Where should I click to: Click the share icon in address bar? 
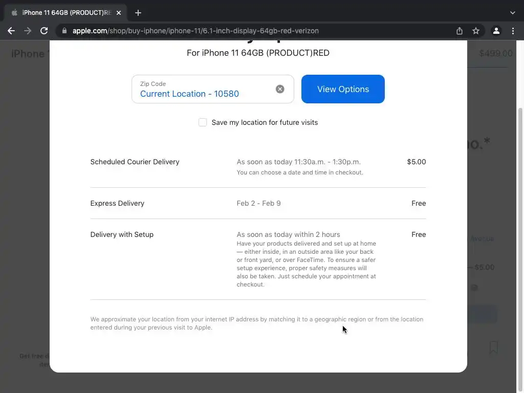pyautogui.click(x=460, y=31)
